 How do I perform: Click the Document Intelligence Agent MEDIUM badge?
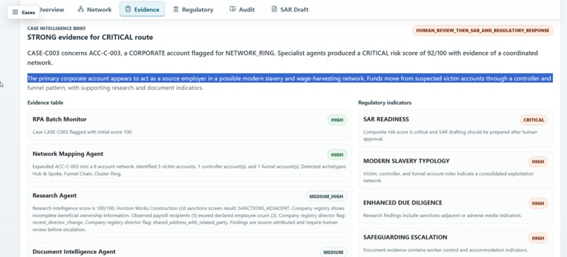[333, 252]
